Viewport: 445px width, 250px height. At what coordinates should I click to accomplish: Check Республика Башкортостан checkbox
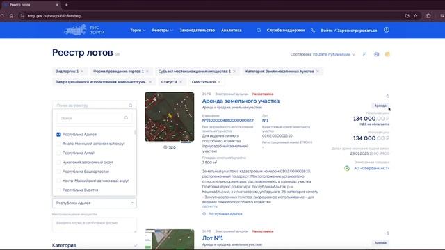point(58,172)
